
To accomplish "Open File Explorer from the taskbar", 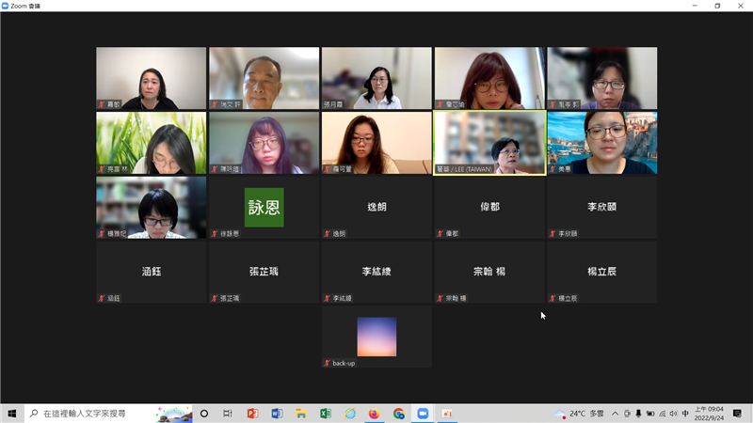I will pyautogui.click(x=301, y=414).
